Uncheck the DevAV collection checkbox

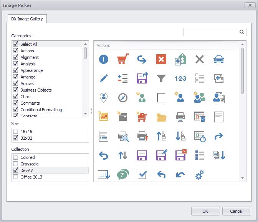tap(16, 170)
